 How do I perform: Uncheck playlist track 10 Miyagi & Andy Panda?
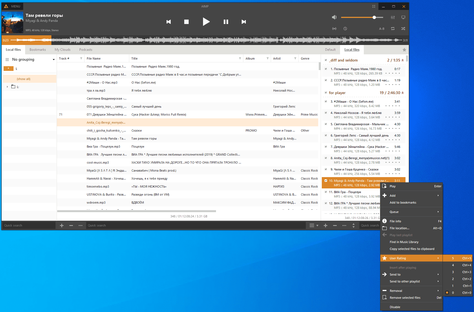(326, 181)
